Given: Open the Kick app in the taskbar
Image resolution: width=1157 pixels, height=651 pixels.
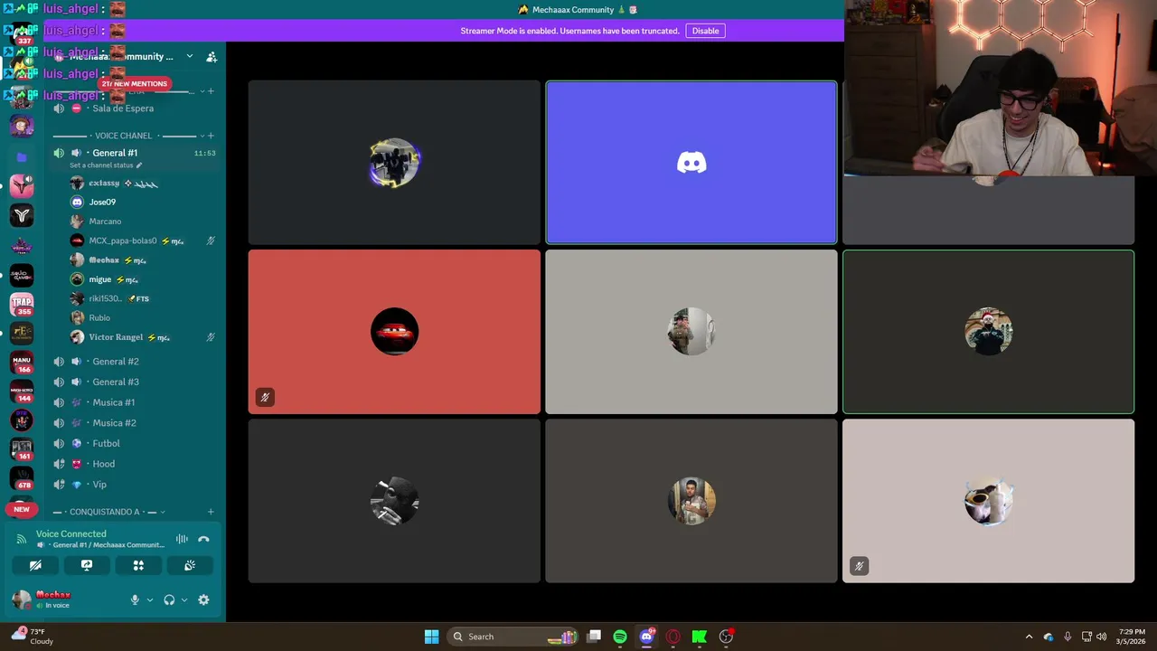Looking at the screenshot, I should point(699,637).
